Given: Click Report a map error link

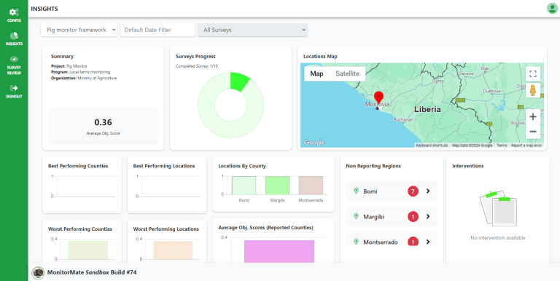Looking at the screenshot, I should point(526,146).
